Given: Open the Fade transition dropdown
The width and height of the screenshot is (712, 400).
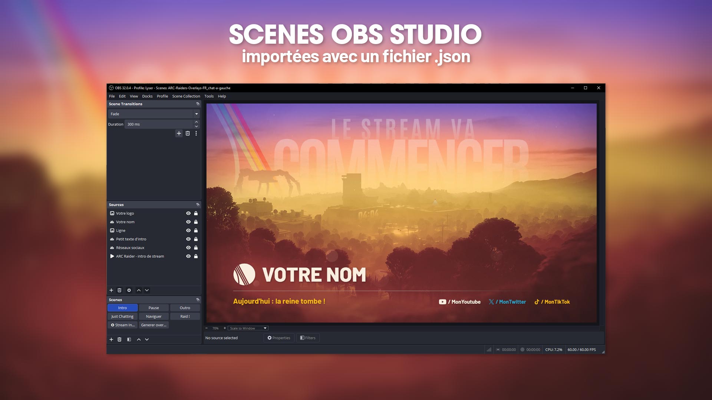Looking at the screenshot, I should tap(196, 114).
